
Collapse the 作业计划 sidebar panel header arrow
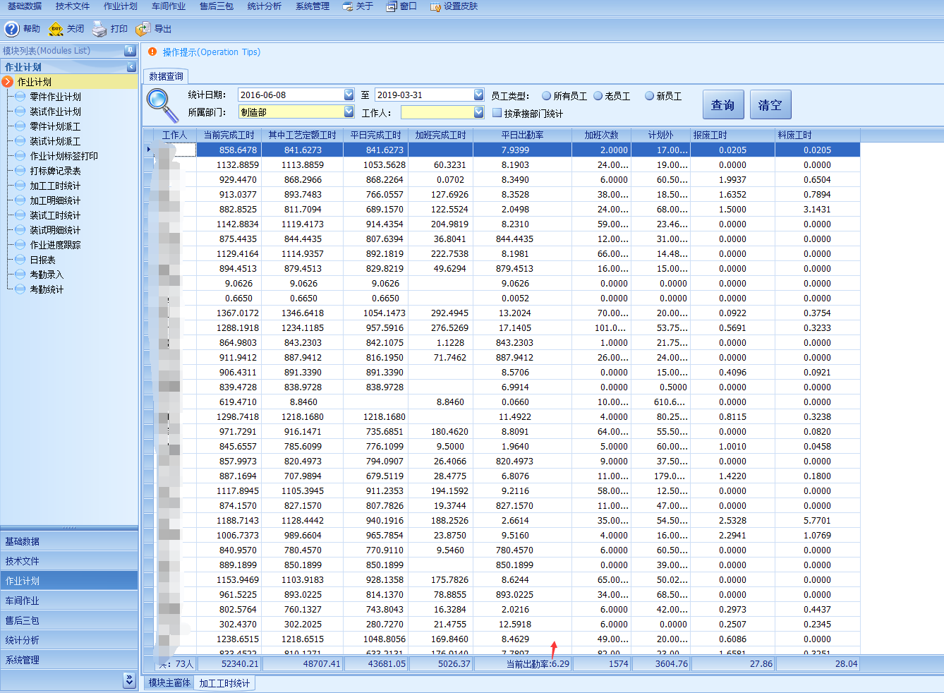coord(131,67)
